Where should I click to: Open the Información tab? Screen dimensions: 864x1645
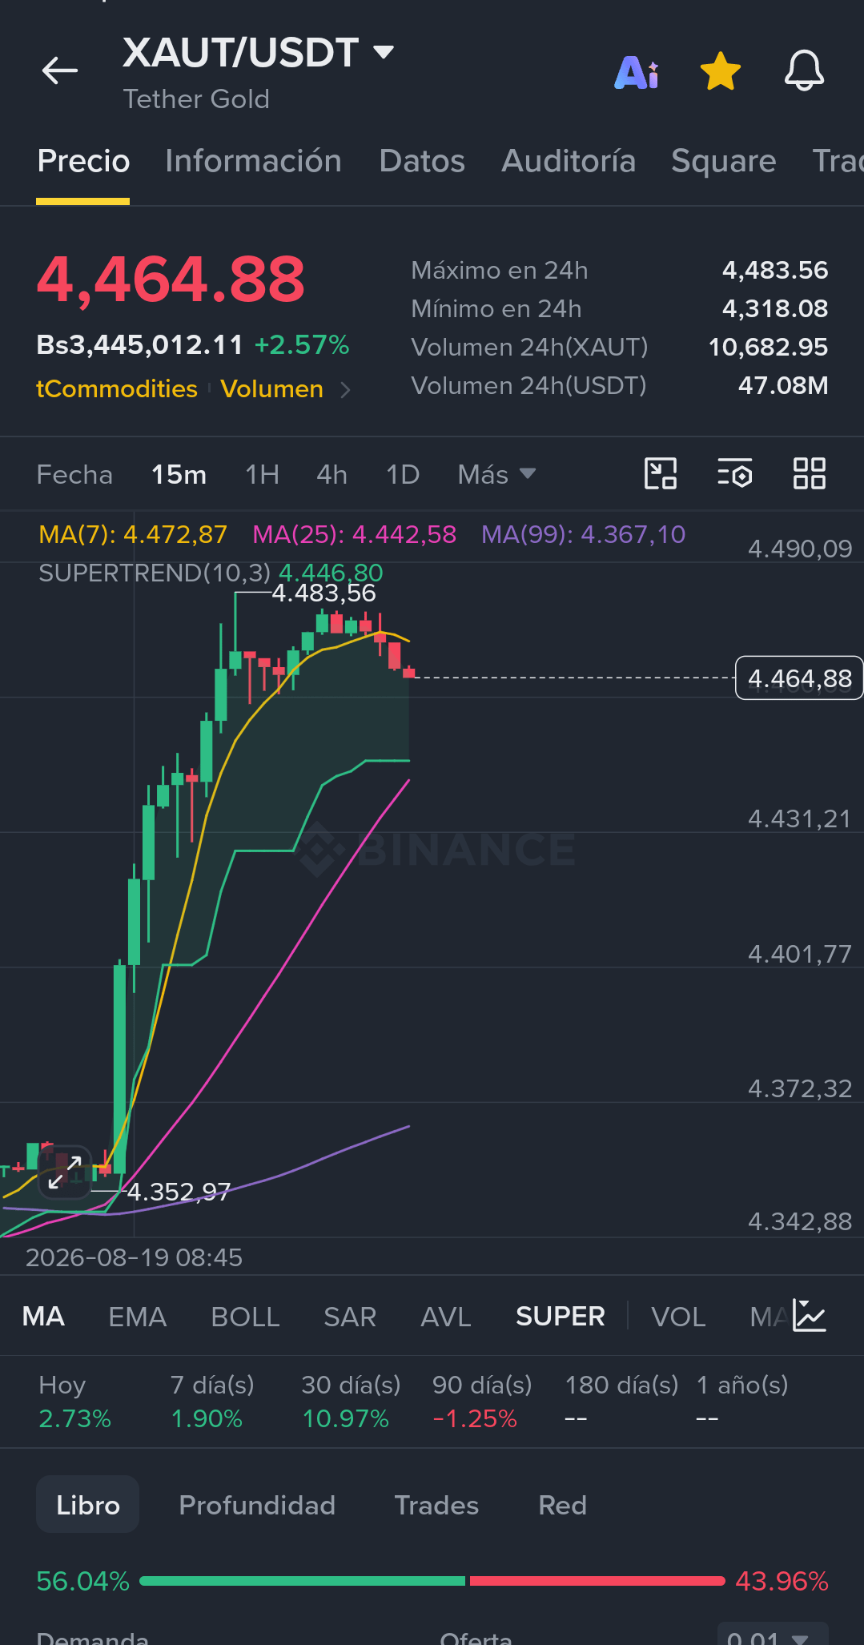coord(253,161)
